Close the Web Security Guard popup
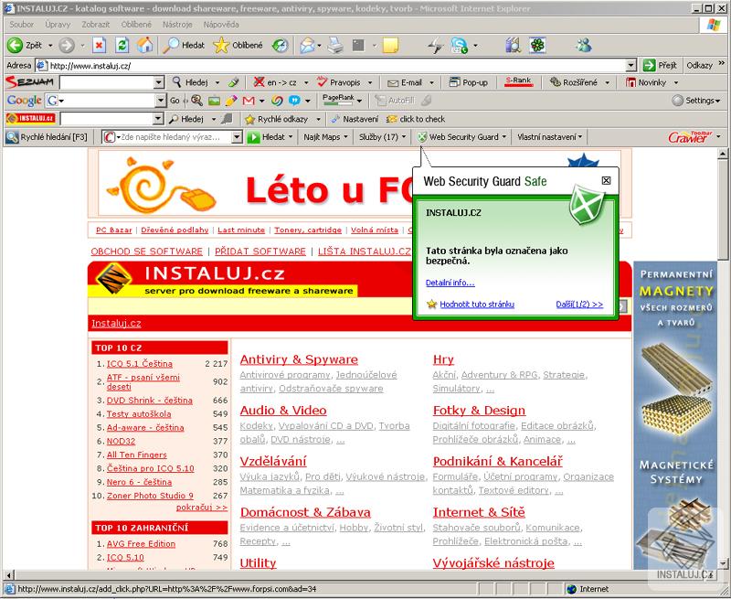The width and height of the screenshot is (731, 599). [x=606, y=180]
